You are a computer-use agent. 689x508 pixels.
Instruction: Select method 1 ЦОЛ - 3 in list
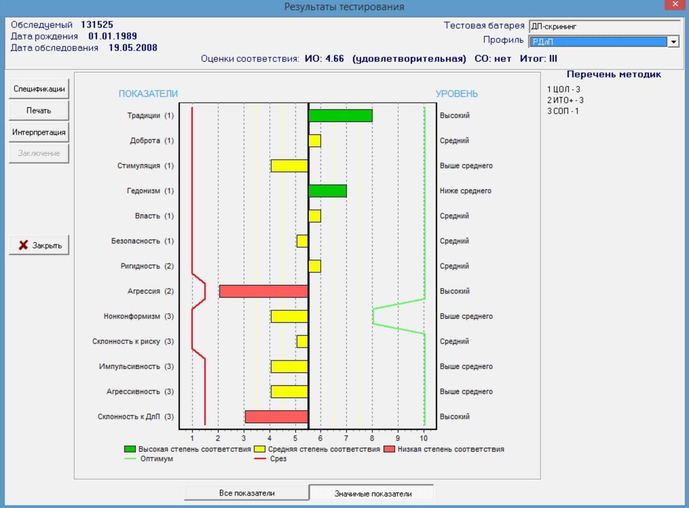point(563,89)
